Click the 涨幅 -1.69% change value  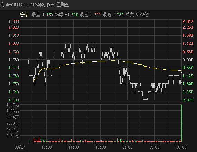tap(72, 15)
